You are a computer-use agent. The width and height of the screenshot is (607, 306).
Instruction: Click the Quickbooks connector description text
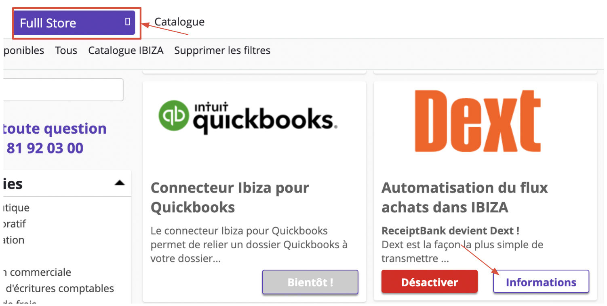tap(249, 245)
